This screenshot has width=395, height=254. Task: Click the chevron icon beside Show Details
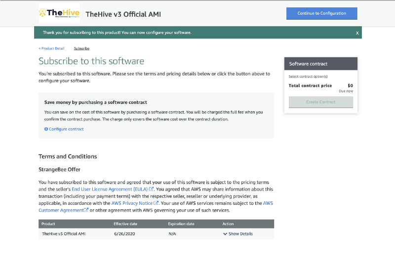(225, 234)
